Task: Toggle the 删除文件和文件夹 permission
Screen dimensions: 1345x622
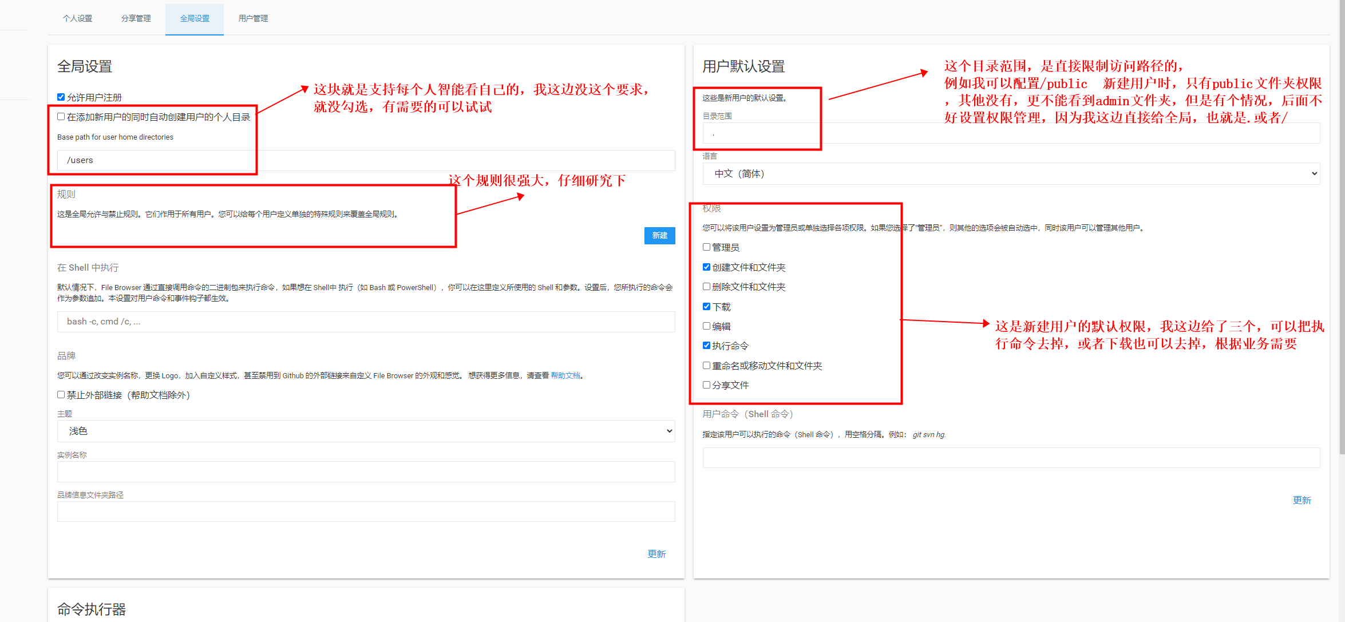Action: [x=707, y=287]
